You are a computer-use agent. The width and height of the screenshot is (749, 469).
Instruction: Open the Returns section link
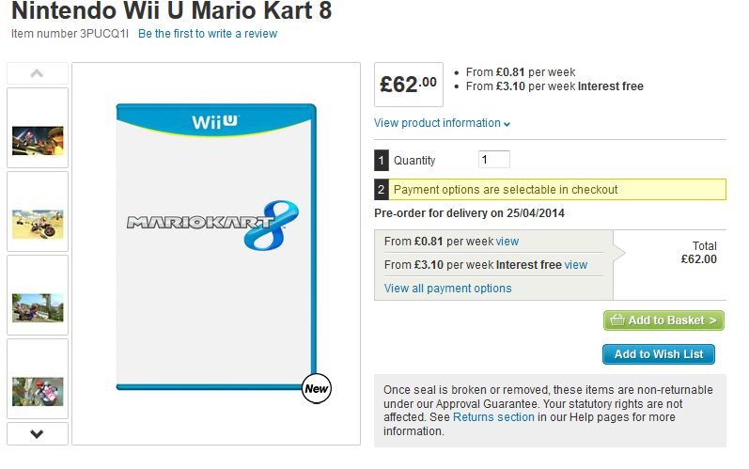tap(493, 416)
